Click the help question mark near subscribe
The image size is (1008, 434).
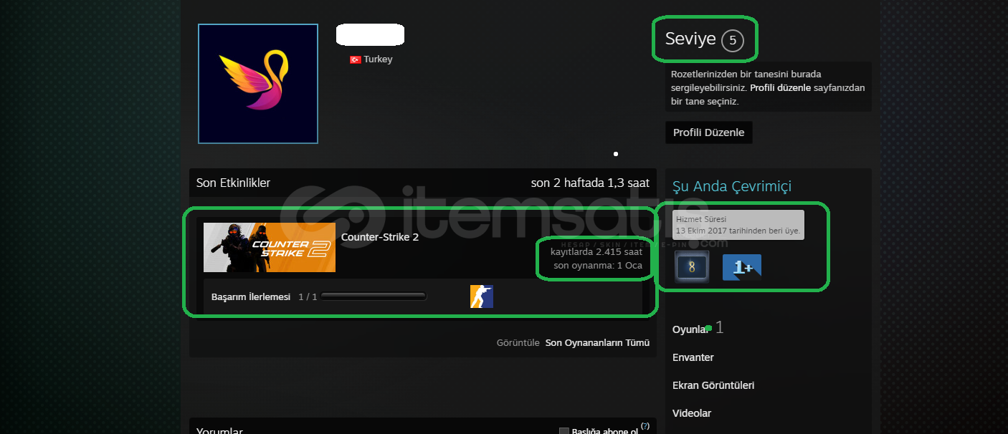tap(645, 426)
